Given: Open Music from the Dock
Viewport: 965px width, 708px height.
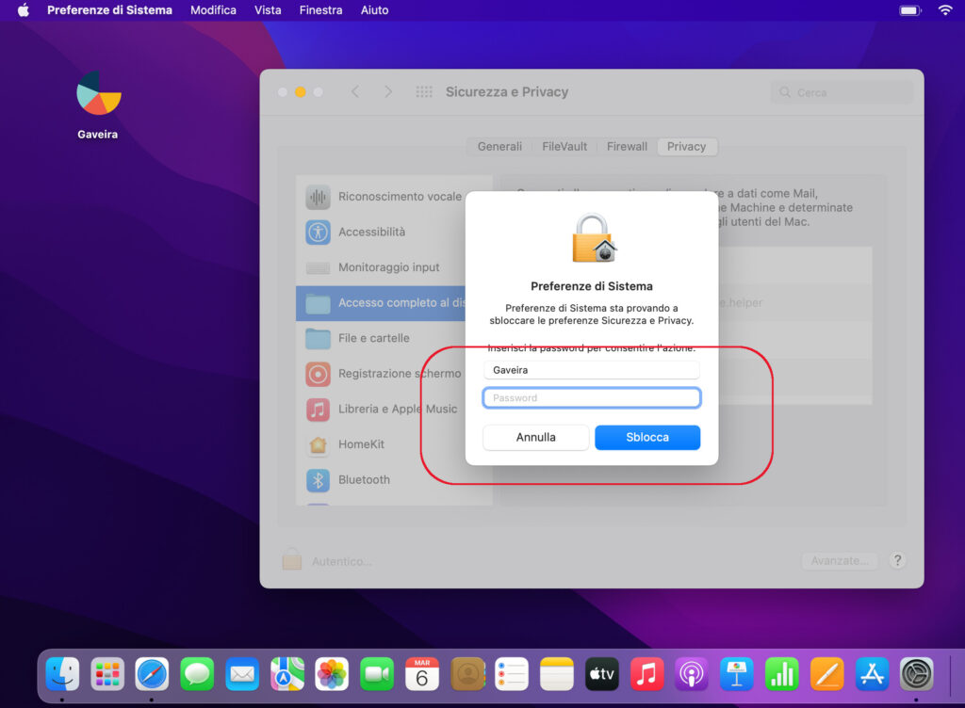Looking at the screenshot, I should click(646, 673).
